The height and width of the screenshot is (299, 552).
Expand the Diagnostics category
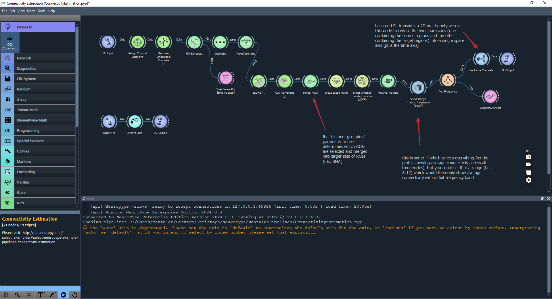[38, 68]
